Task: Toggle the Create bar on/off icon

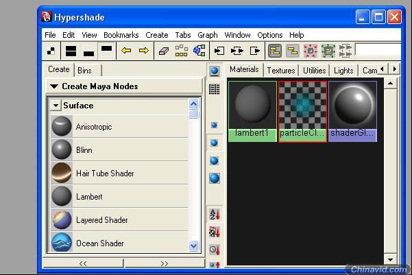Action: click(x=51, y=51)
